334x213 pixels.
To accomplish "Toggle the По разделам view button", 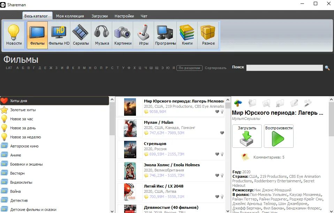I will 189,68.
